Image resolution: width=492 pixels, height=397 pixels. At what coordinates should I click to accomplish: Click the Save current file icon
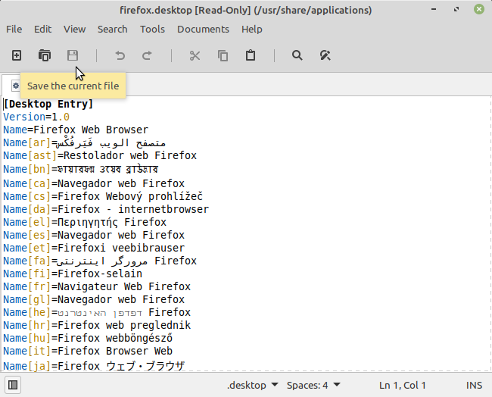(x=73, y=55)
